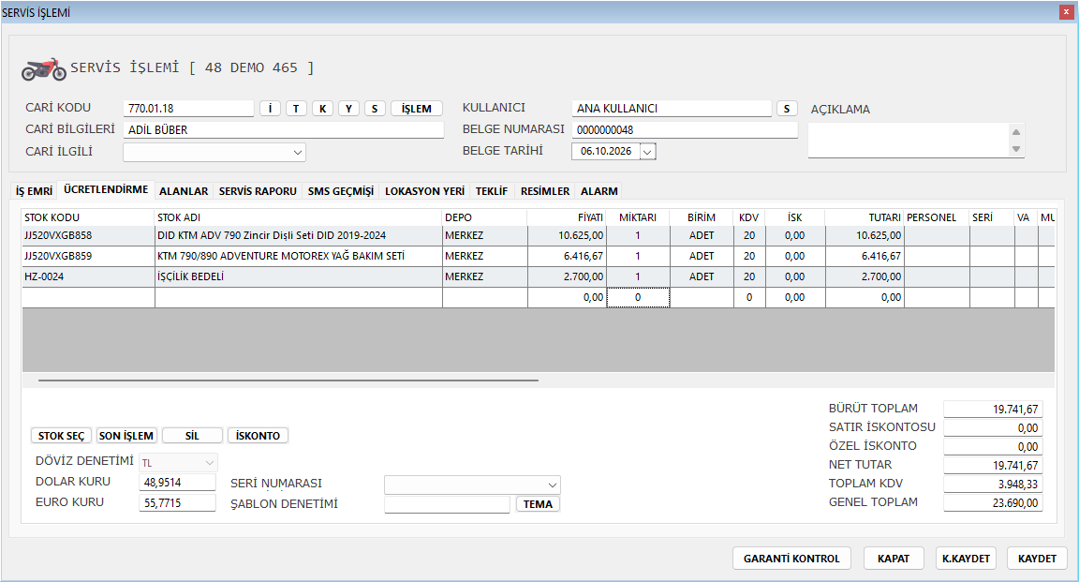Open the Belge Tarihi date picker arrow
This screenshot has height=582, width=1079.
coord(647,151)
